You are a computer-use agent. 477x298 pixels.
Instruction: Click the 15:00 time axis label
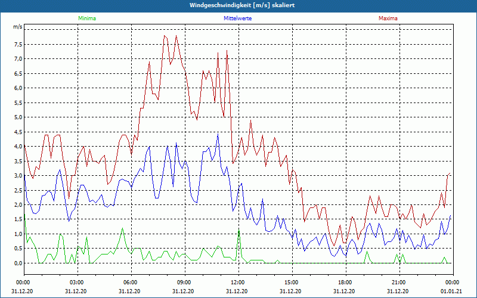point(292,283)
